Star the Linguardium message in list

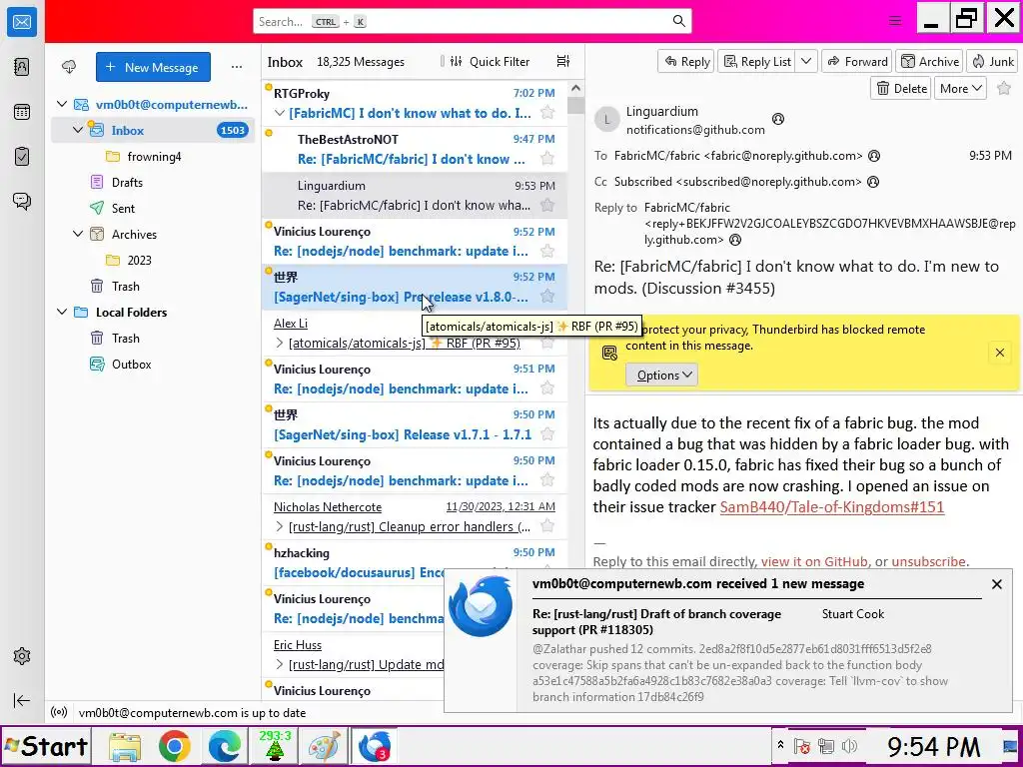pos(547,205)
